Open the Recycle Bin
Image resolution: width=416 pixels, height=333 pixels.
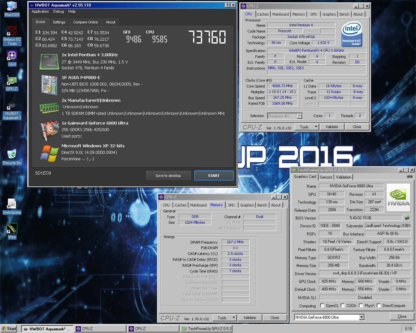coord(12,157)
